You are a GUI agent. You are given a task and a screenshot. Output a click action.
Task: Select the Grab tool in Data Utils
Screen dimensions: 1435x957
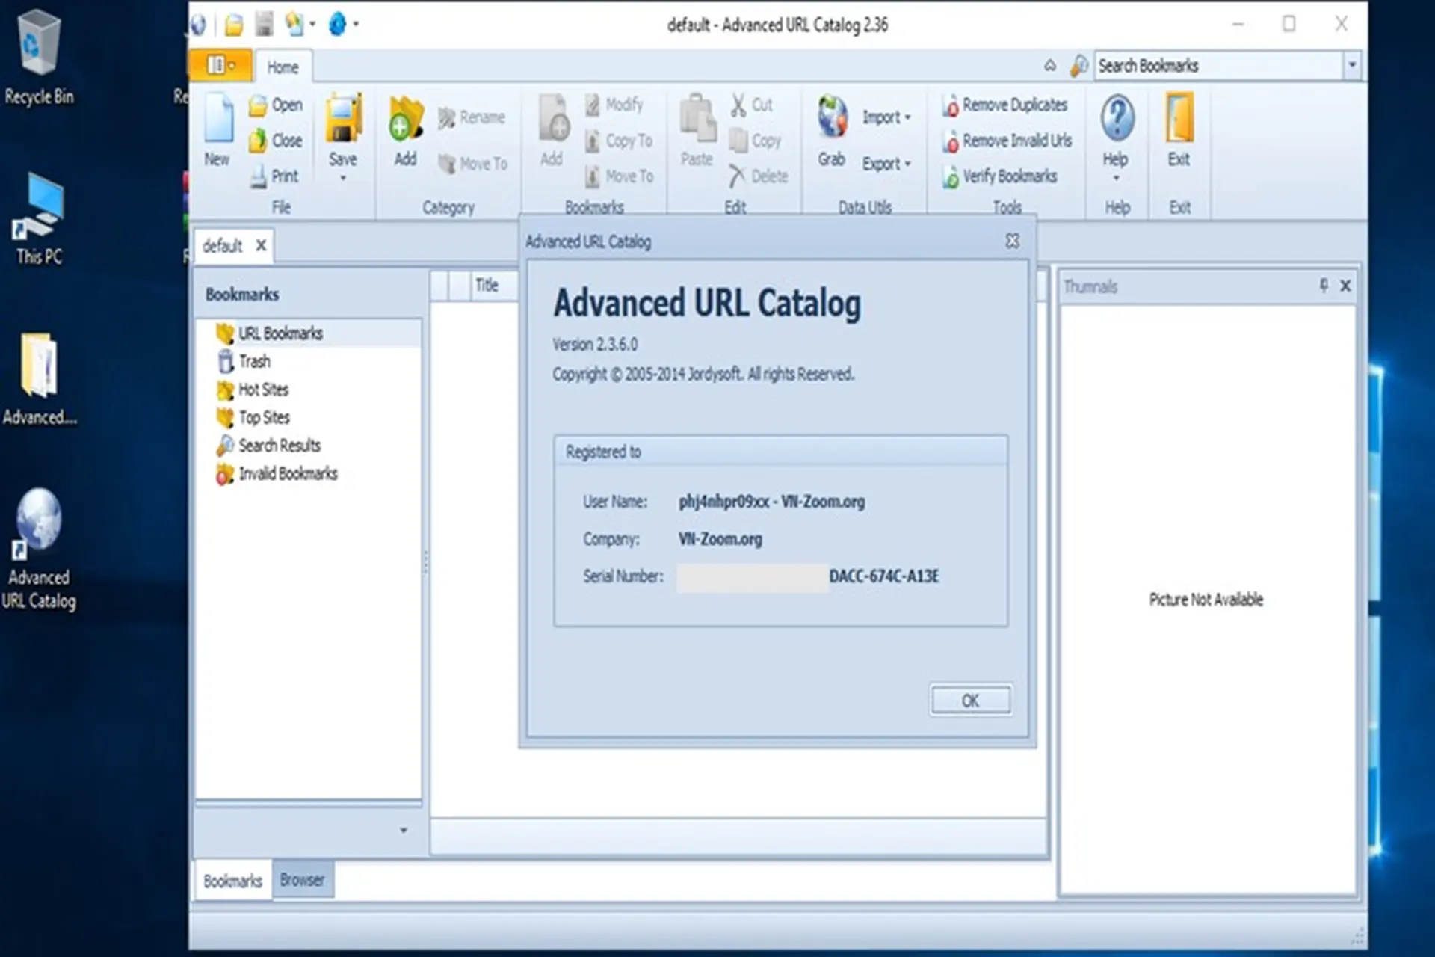pos(830,131)
